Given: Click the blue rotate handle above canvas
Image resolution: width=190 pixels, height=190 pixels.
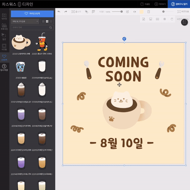Looking at the screenshot, I should (124, 39).
